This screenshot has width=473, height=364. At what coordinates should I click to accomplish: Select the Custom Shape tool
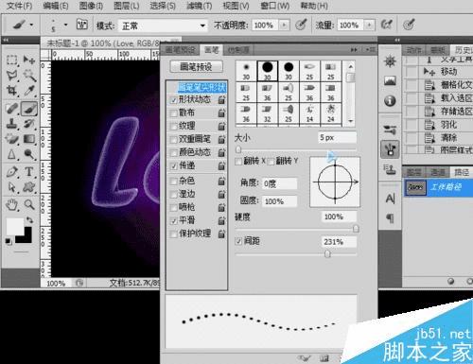tap(29, 187)
